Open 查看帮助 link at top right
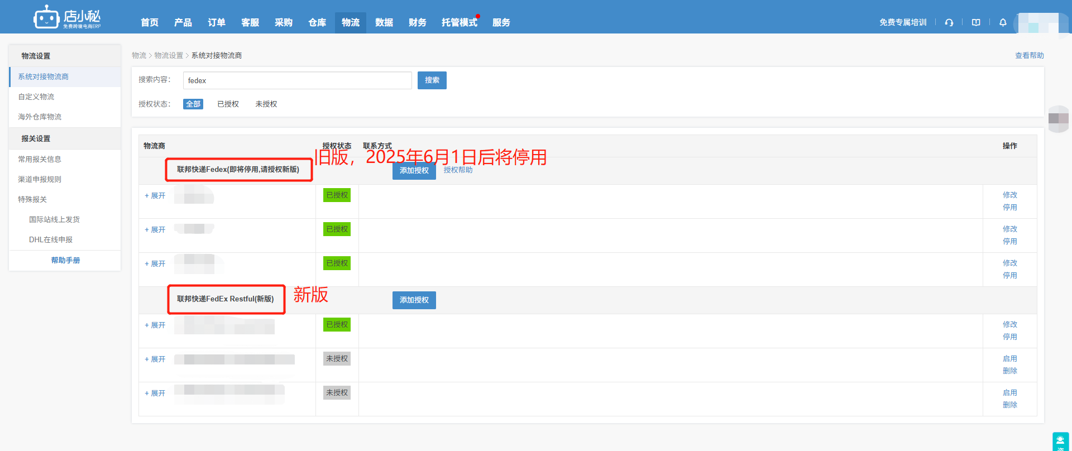 click(1029, 56)
